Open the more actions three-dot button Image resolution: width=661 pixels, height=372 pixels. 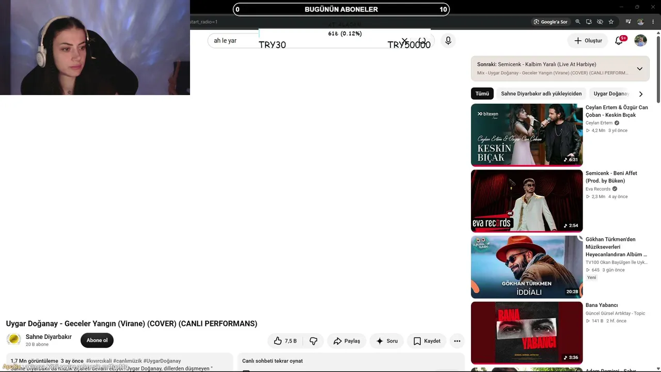[457, 341]
